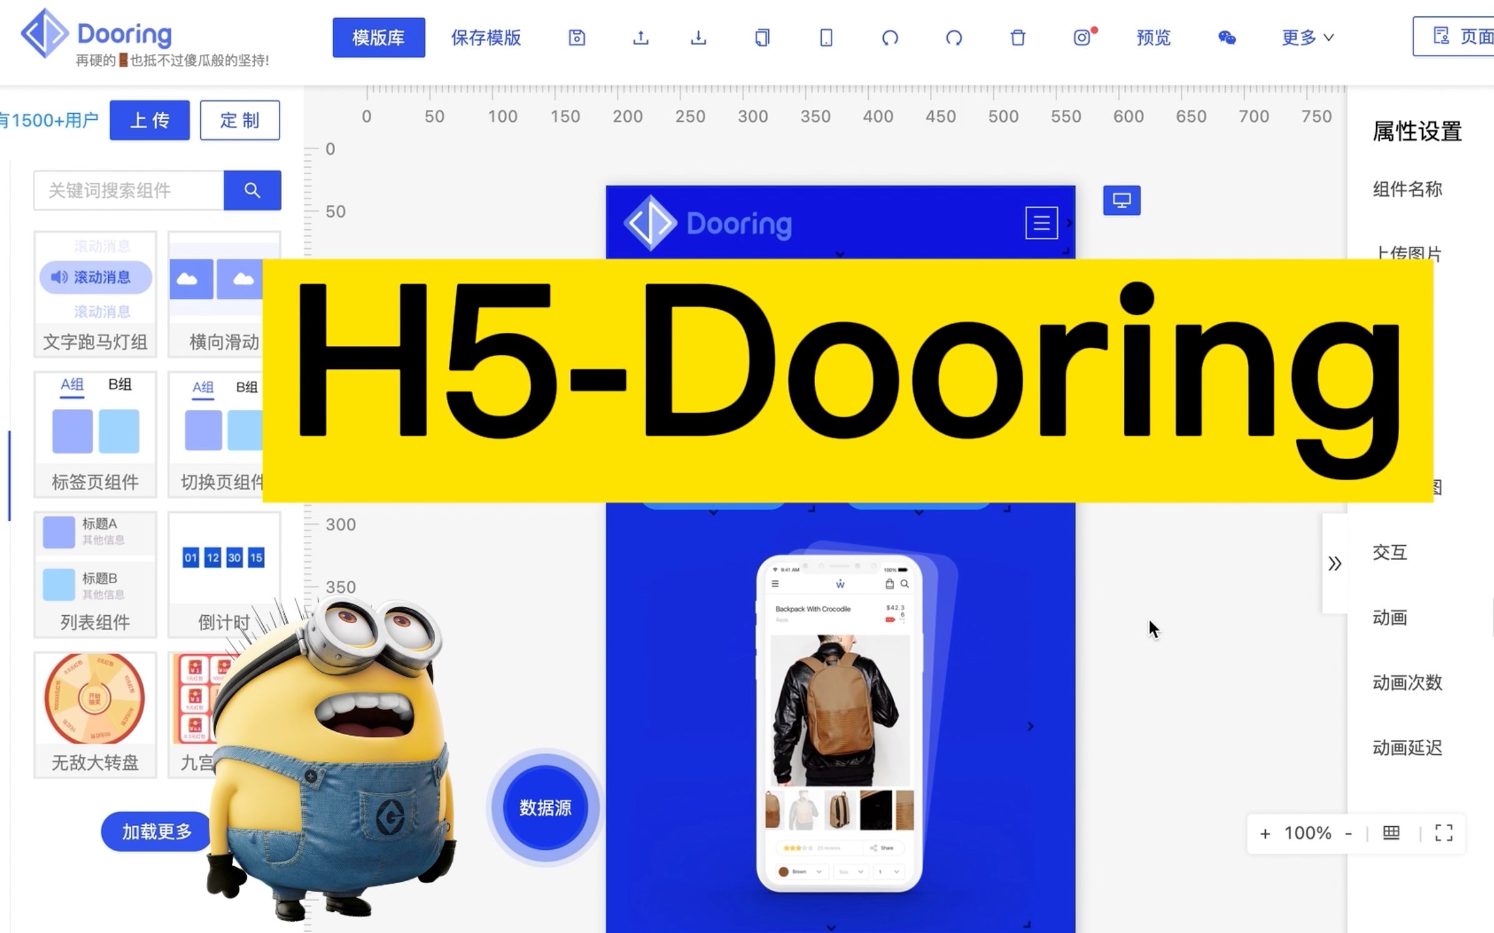Image resolution: width=1494 pixels, height=933 pixels.
Task: Click the camera icon with red dot
Action: pos(1083,37)
